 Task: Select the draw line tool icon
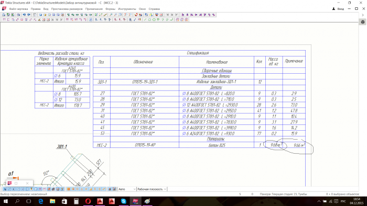click(145, 19)
